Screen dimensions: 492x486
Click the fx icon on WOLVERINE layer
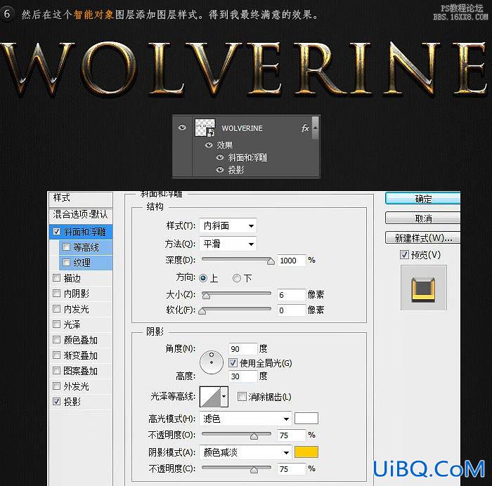(x=305, y=128)
